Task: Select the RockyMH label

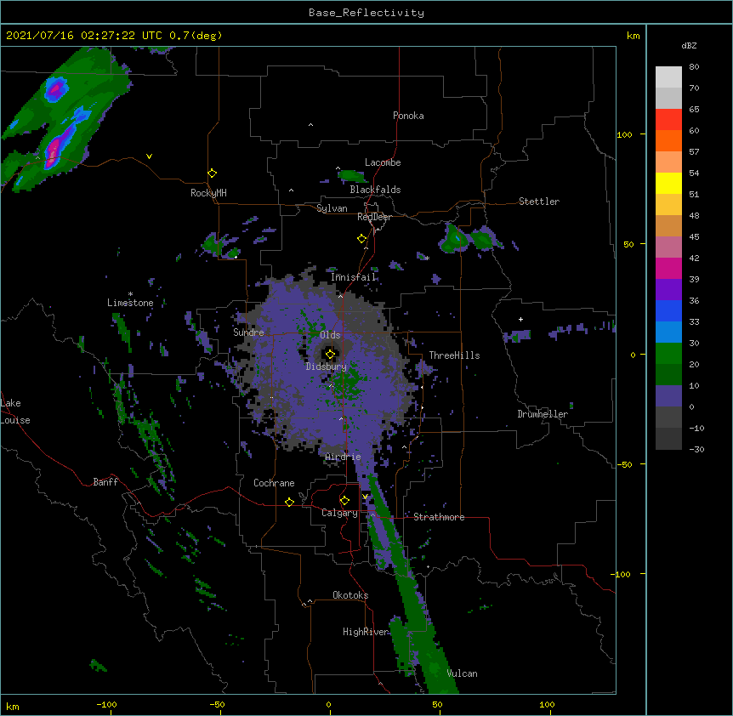Action: point(208,193)
